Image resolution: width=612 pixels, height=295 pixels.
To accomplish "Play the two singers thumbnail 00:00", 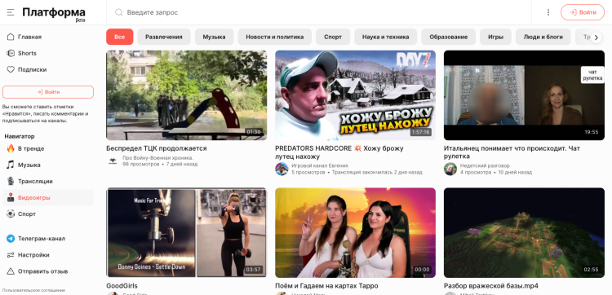I will coord(355,232).
